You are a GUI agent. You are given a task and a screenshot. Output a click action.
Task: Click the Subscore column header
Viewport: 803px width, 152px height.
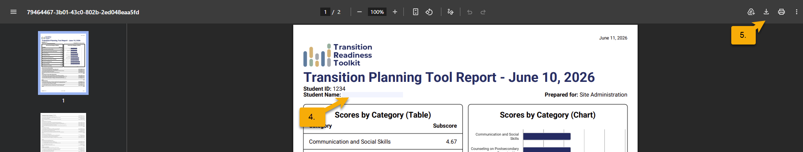pyautogui.click(x=445, y=126)
